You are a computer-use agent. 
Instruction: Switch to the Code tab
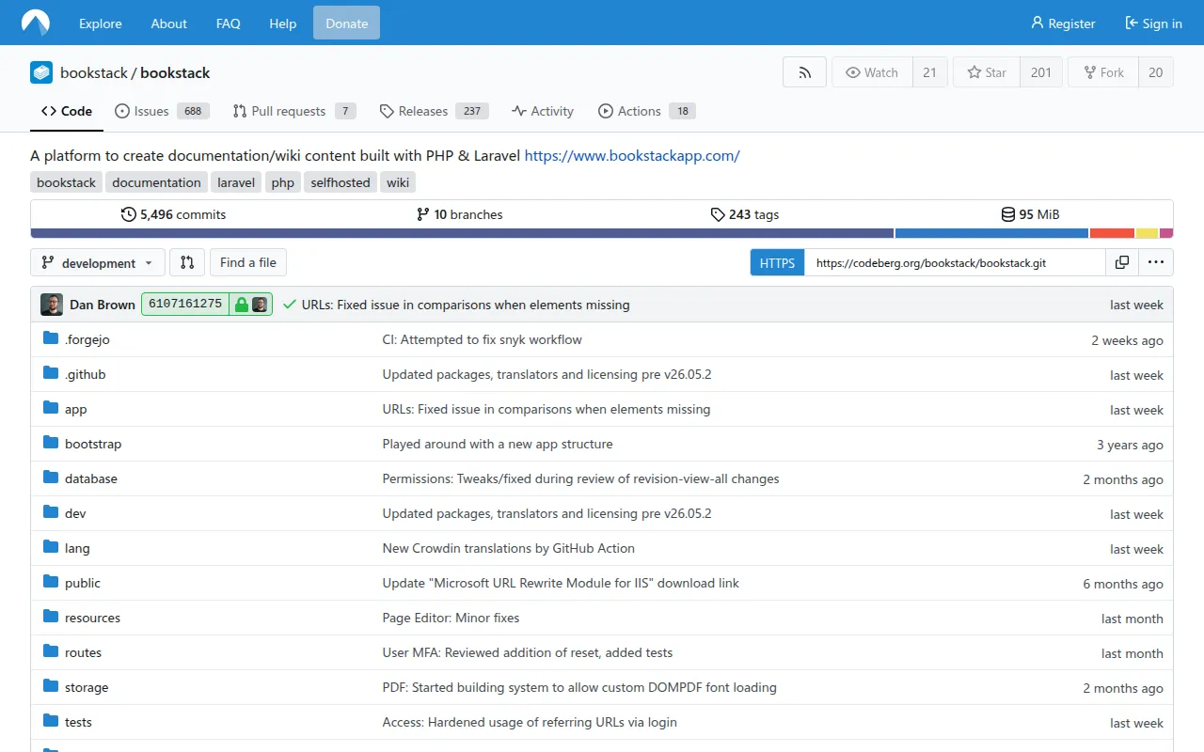coord(67,111)
